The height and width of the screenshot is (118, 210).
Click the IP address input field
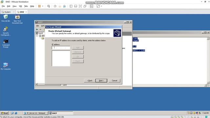click(x=61, y=48)
